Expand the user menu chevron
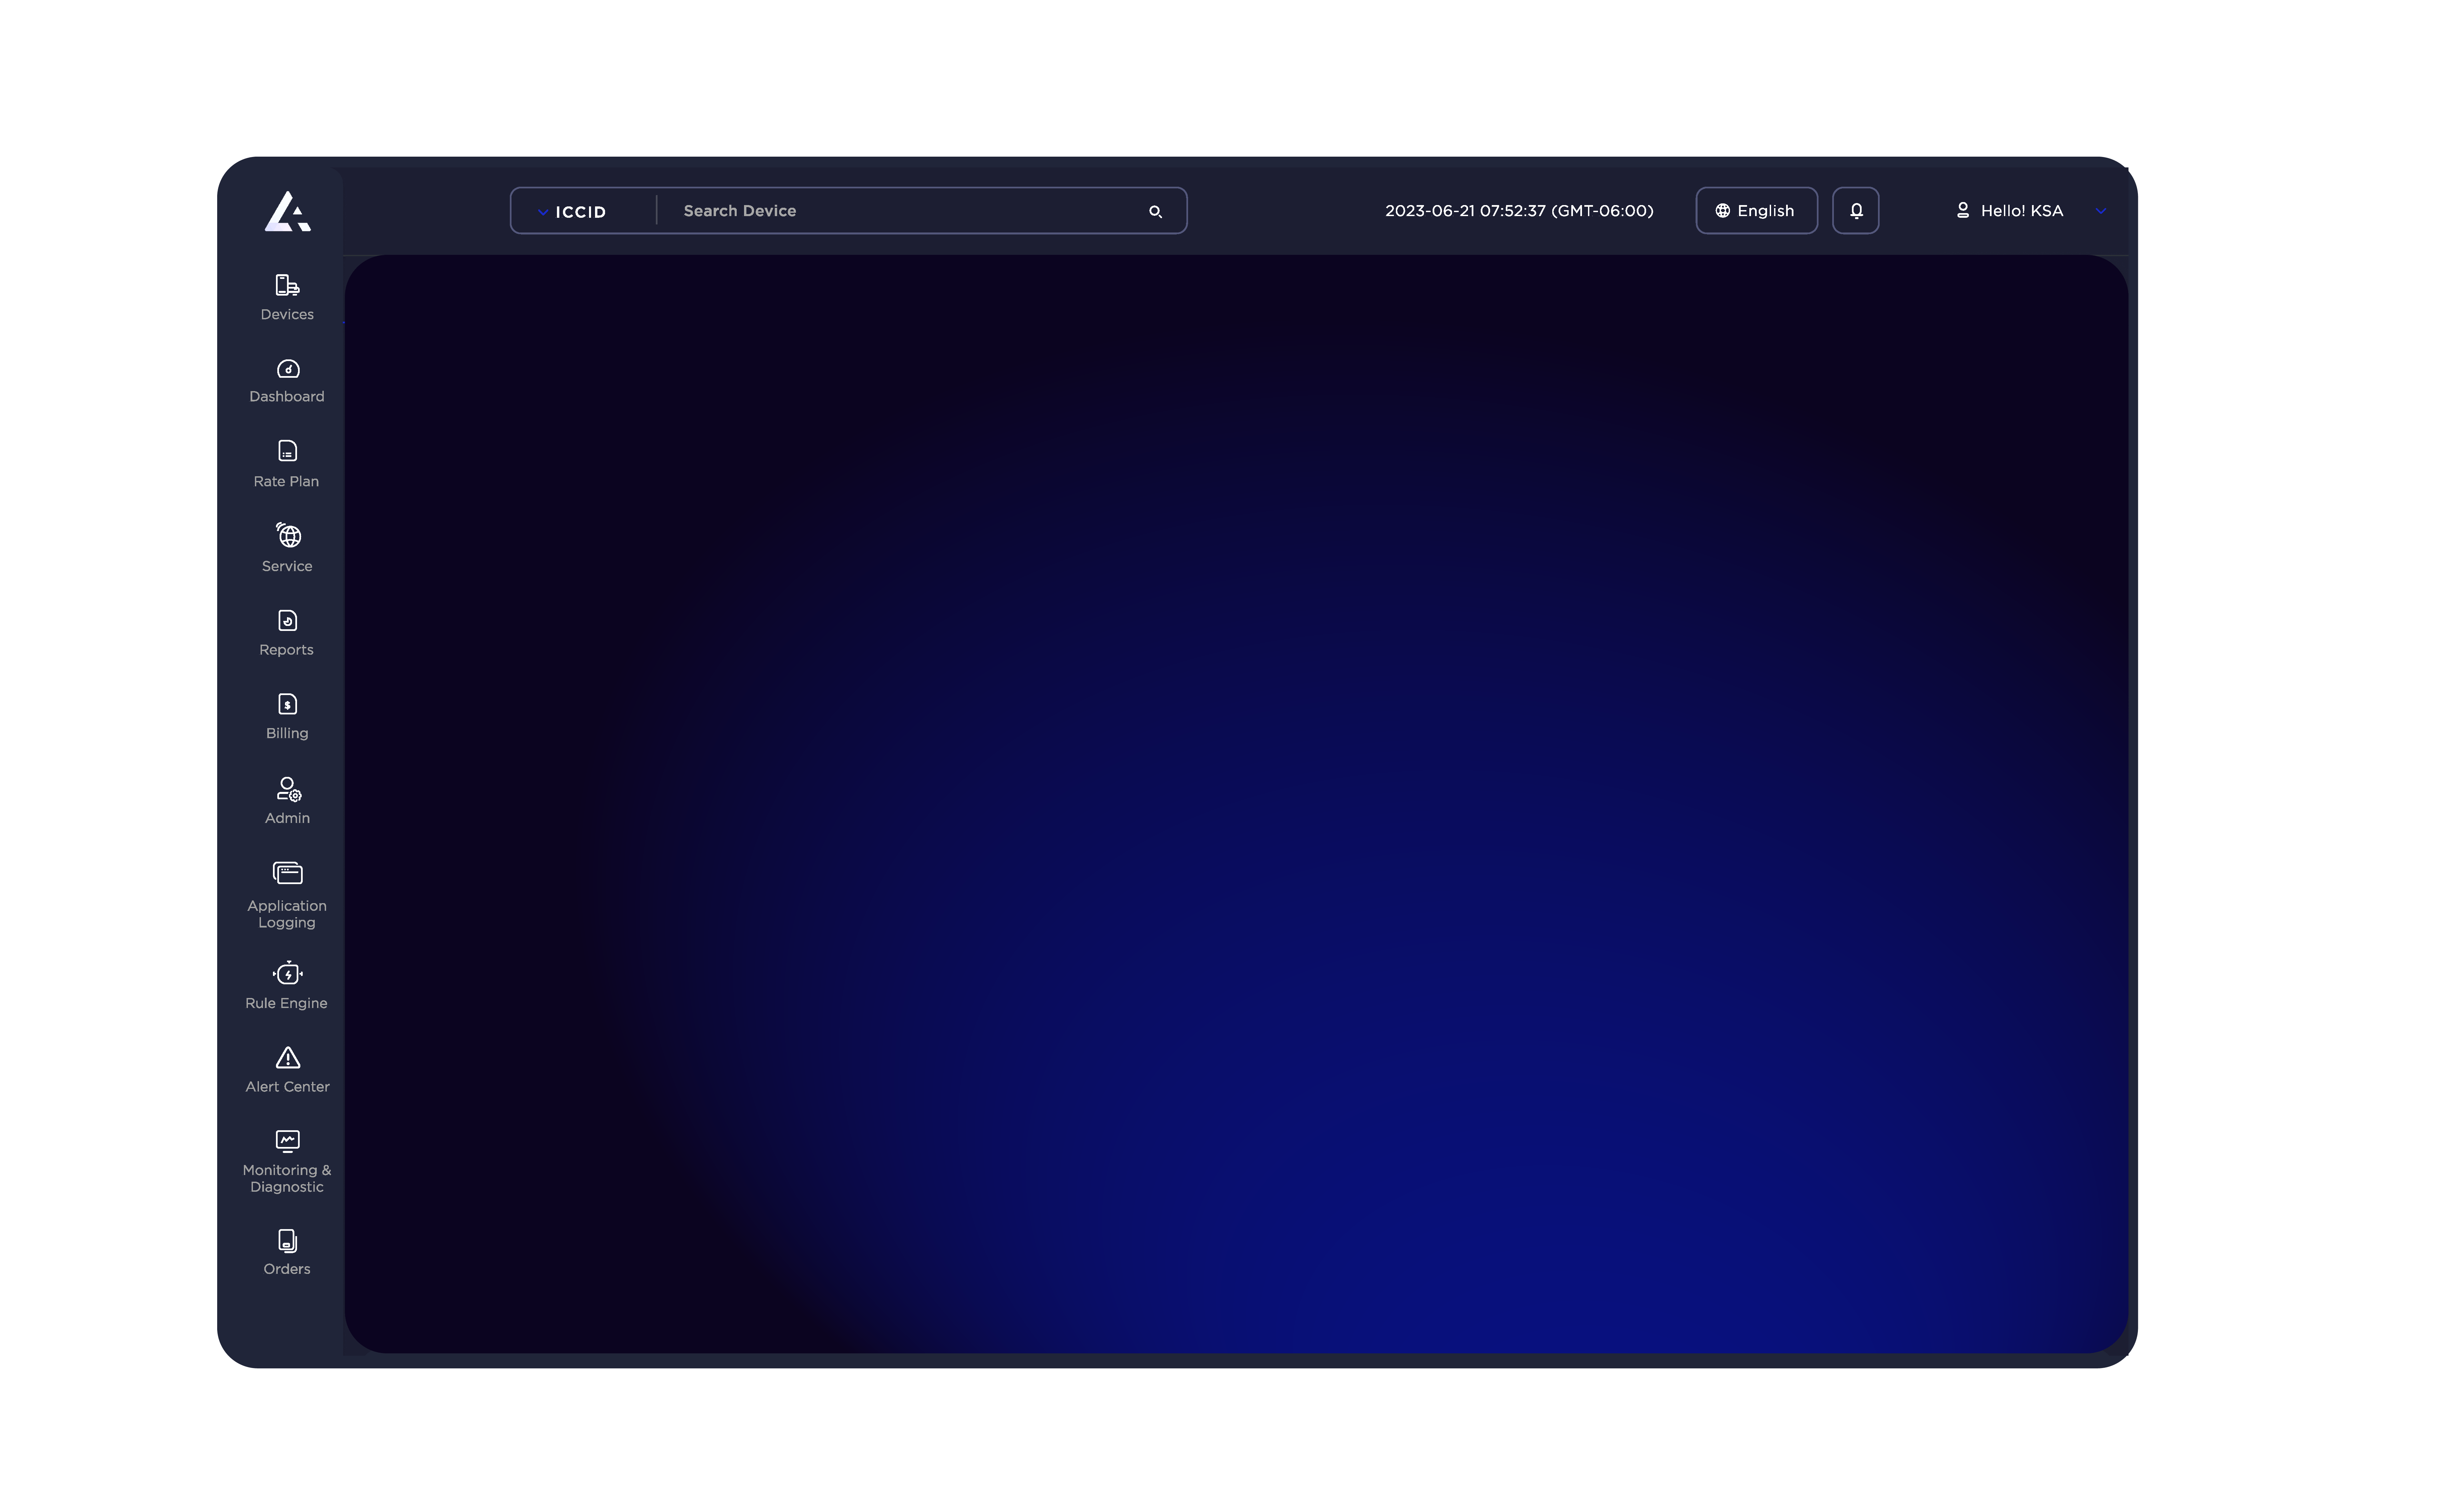Viewport: 2464px width, 1509px height. click(x=2101, y=211)
